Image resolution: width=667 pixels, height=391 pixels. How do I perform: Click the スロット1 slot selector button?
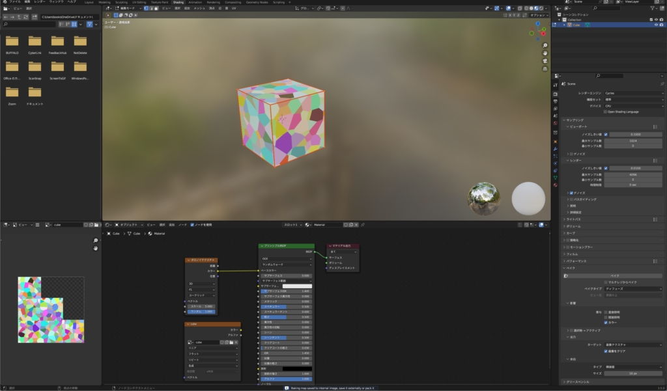tap(292, 225)
